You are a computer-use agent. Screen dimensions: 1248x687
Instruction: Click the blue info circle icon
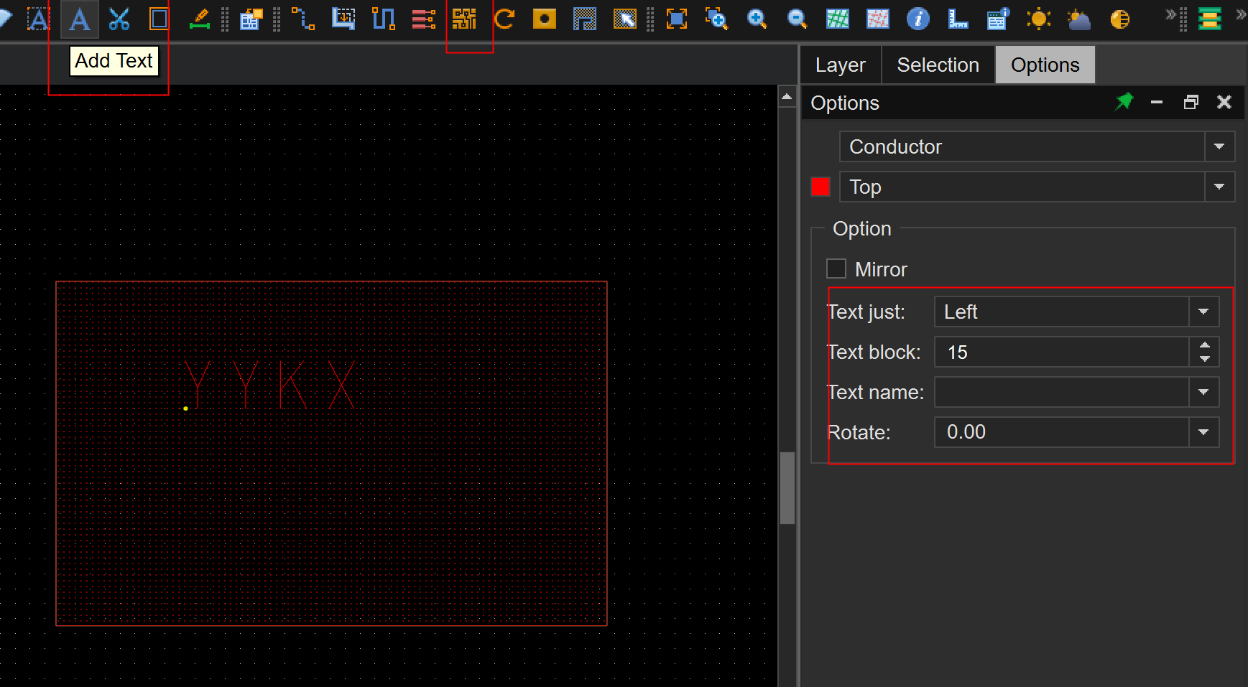coord(917,19)
